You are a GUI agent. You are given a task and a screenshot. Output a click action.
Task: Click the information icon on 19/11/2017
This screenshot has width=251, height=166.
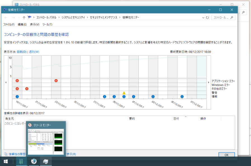tap(17, 97)
